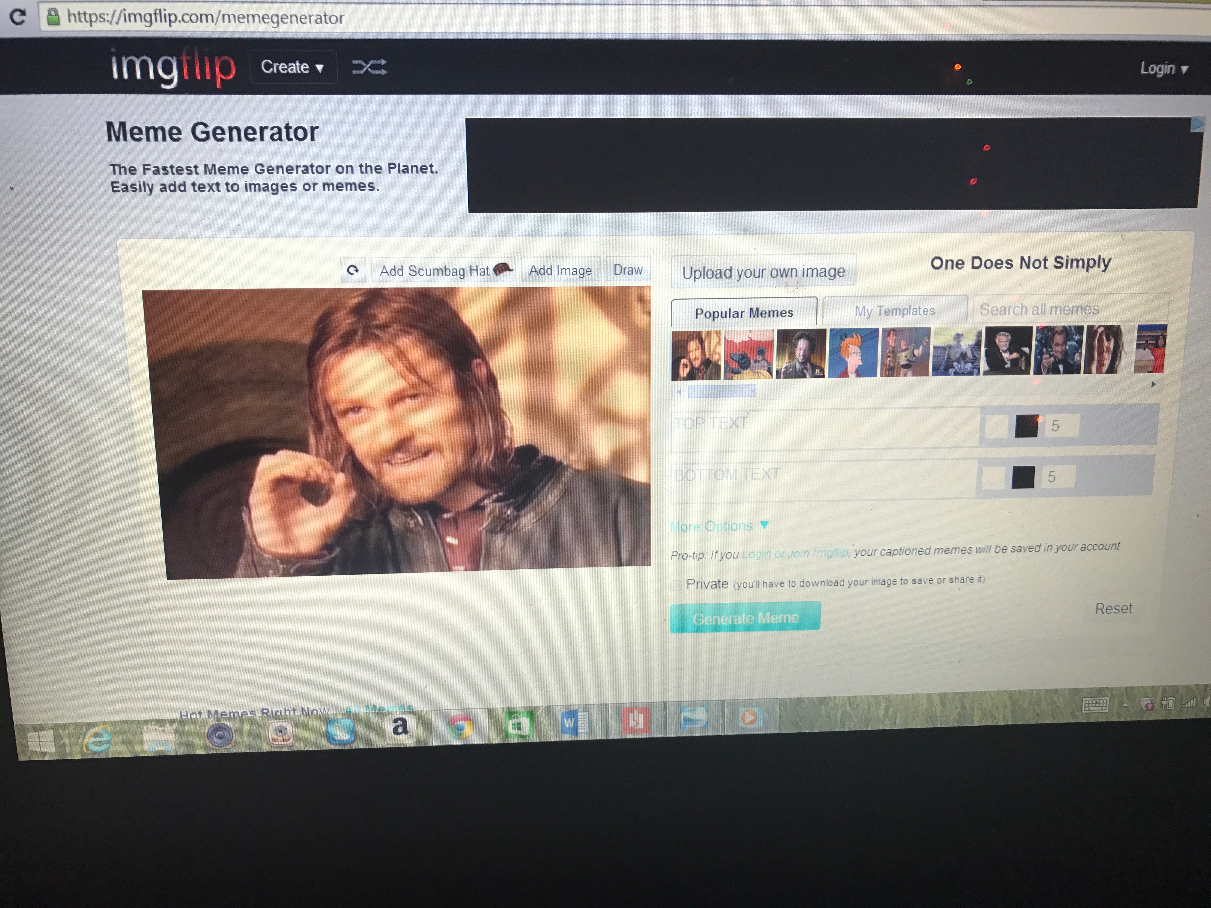This screenshot has width=1211, height=908.
Task: Open top text white font color swatch
Action: click(996, 426)
